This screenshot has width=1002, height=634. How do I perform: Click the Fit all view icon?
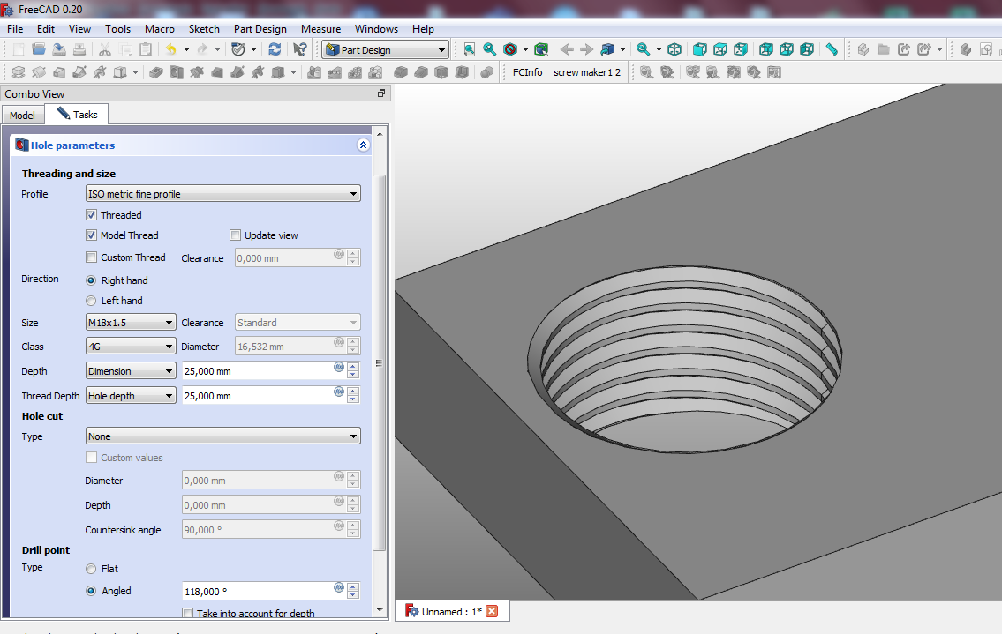pos(470,50)
